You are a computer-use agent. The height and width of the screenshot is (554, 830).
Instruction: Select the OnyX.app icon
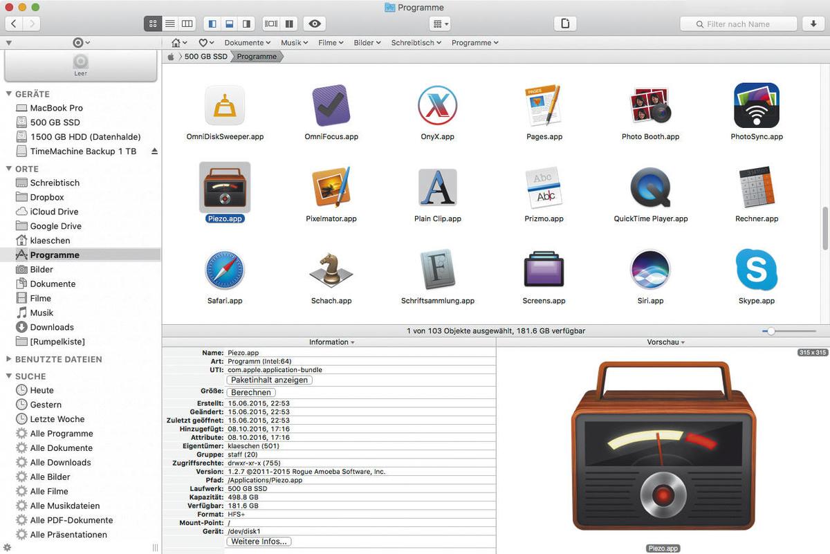point(437,106)
